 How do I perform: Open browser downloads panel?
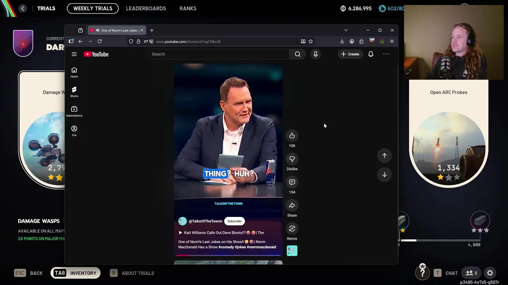(x=342, y=41)
